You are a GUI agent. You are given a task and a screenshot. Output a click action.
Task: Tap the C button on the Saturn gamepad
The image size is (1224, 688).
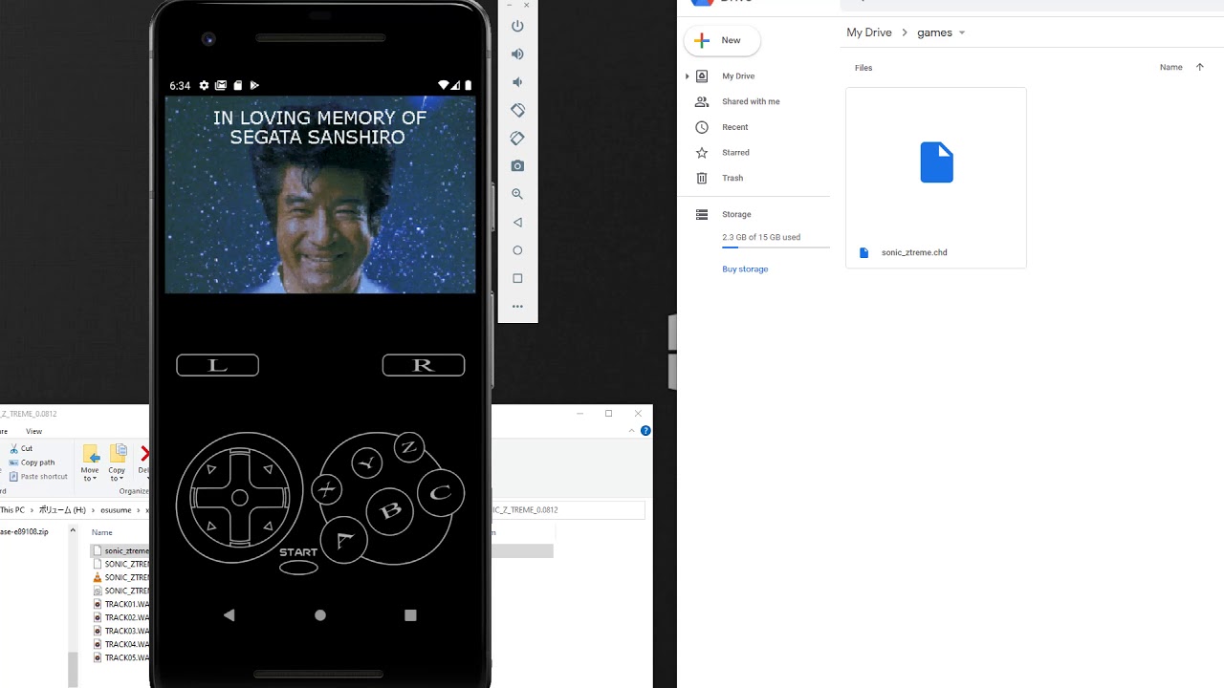tap(440, 493)
